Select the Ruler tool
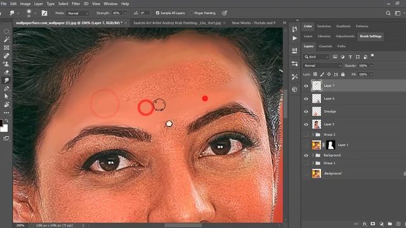 point(6,56)
